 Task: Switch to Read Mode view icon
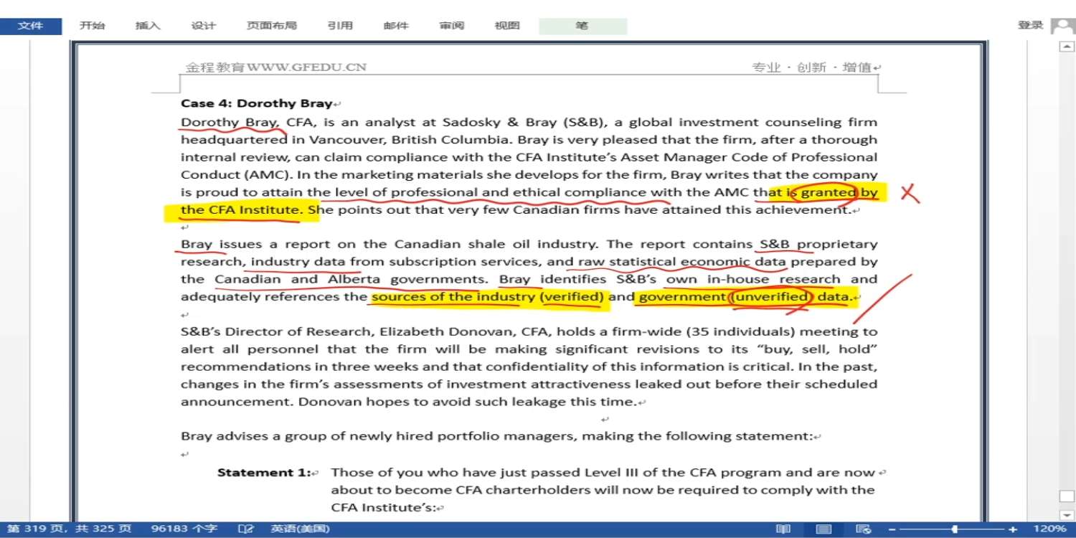click(x=783, y=529)
